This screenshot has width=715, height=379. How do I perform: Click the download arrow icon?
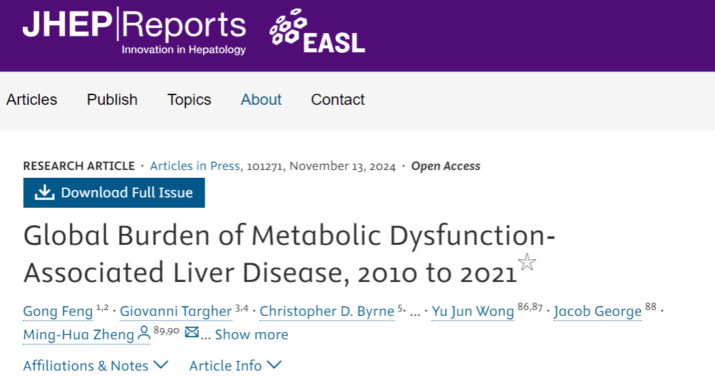(45, 193)
